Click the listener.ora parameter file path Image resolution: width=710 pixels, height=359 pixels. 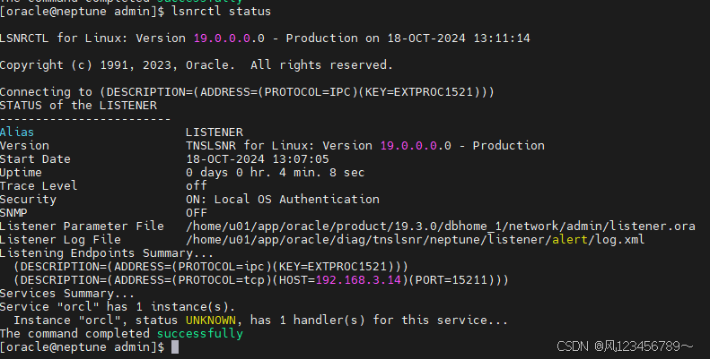[440, 227]
